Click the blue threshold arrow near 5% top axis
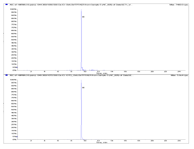Image resolution: width=194 pixels, height=149 pixels. (x=17, y=67)
